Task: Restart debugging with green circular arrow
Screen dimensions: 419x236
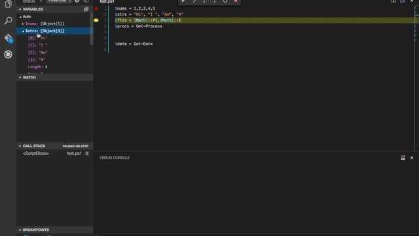Action: 225,1
